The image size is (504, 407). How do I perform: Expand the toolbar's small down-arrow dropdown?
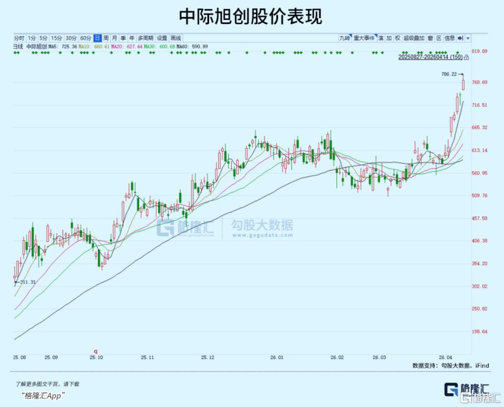click(468, 38)
